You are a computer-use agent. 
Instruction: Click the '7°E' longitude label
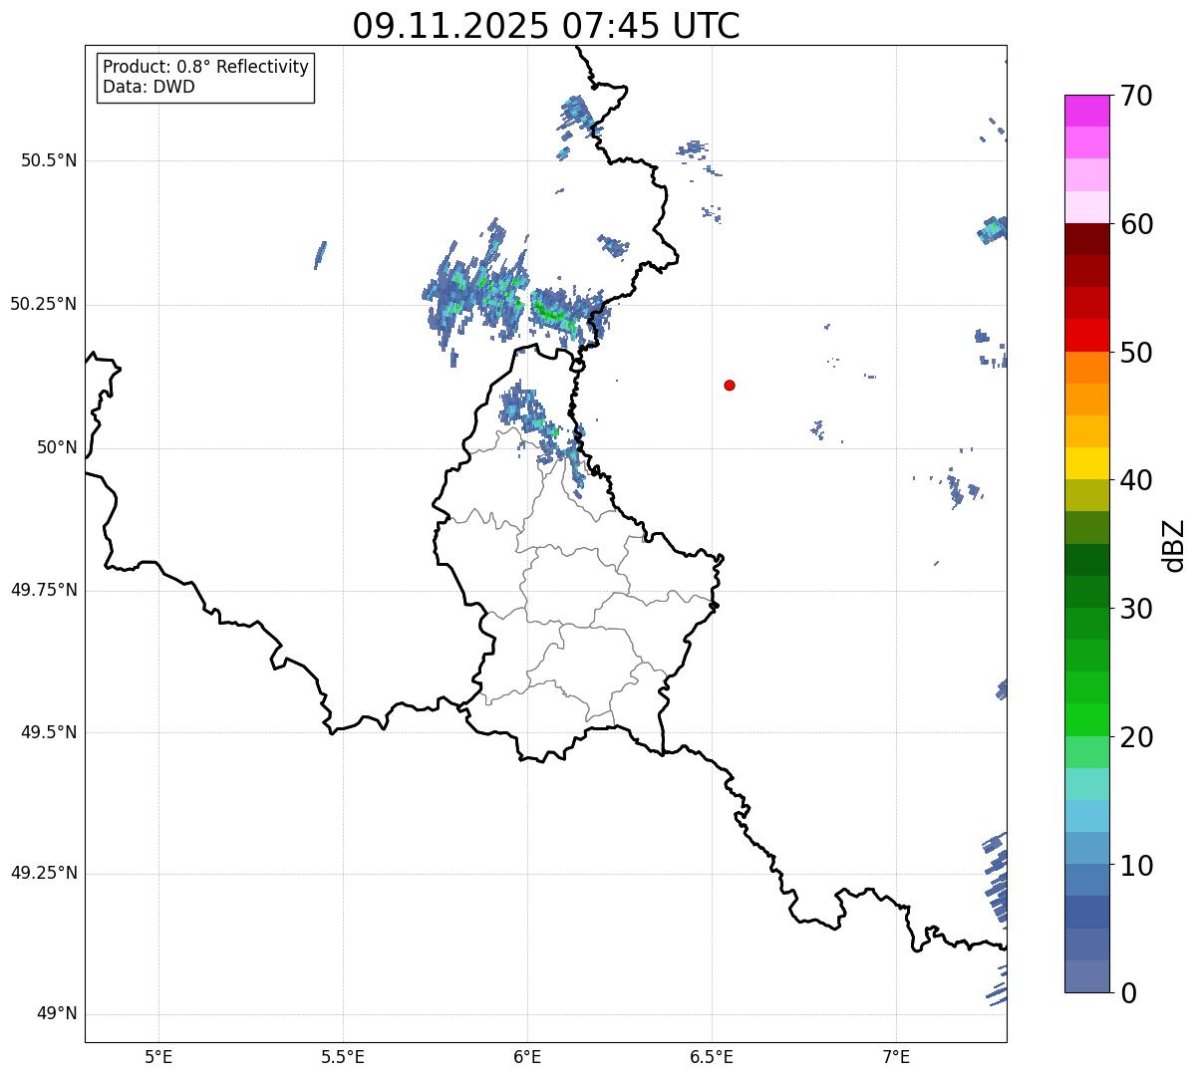[x=896, y=1057]
